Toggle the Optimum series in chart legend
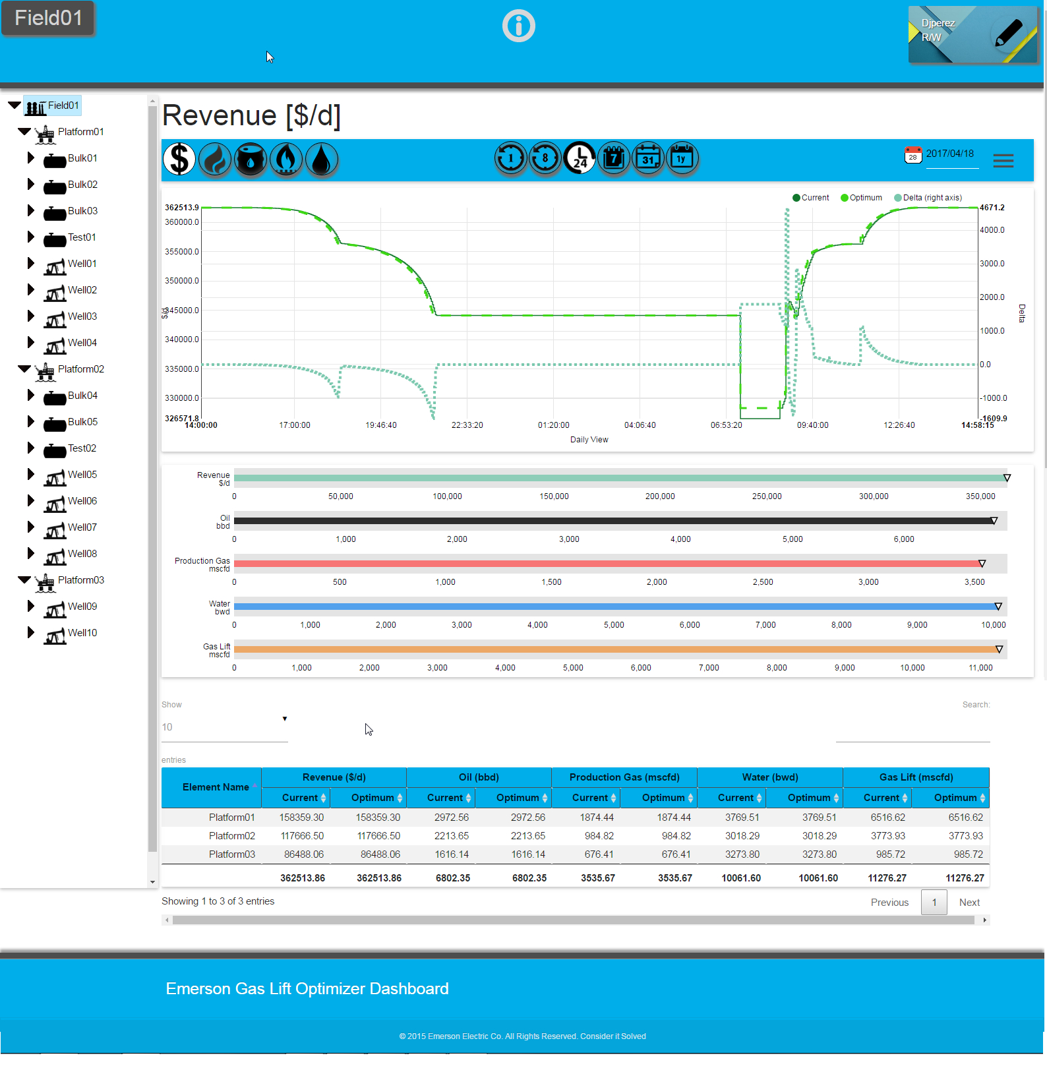Viewport: 1047px width, 1072px height. (862, 198)
